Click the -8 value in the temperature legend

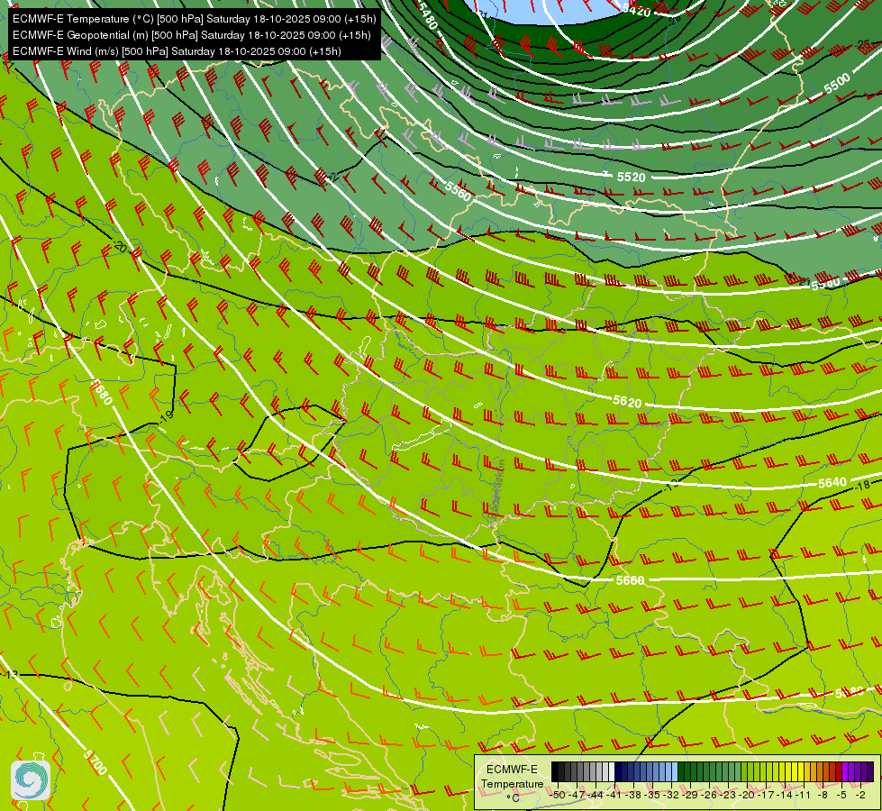click(823, 795)
